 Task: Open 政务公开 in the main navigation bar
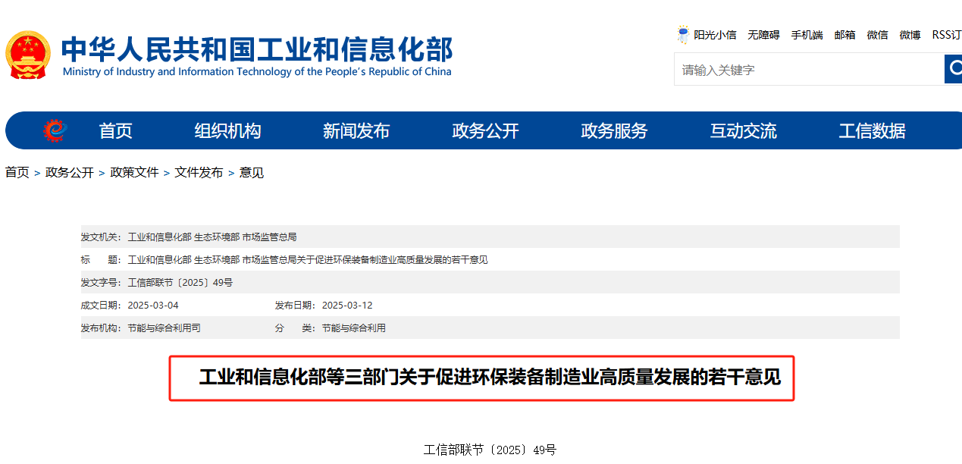pos(485,131)
